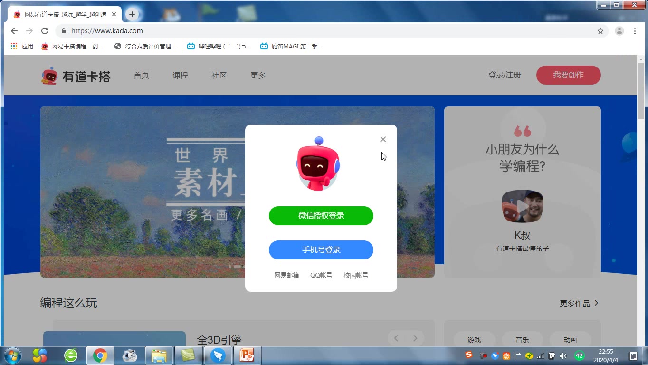The height and width of the screenshot is (365, 648).
Task: Choose 网易邮箱 login option
Action: (x=286, y=275)
